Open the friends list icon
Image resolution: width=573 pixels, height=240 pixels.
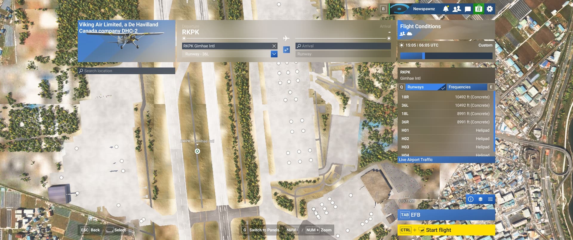tap(457, 9)
